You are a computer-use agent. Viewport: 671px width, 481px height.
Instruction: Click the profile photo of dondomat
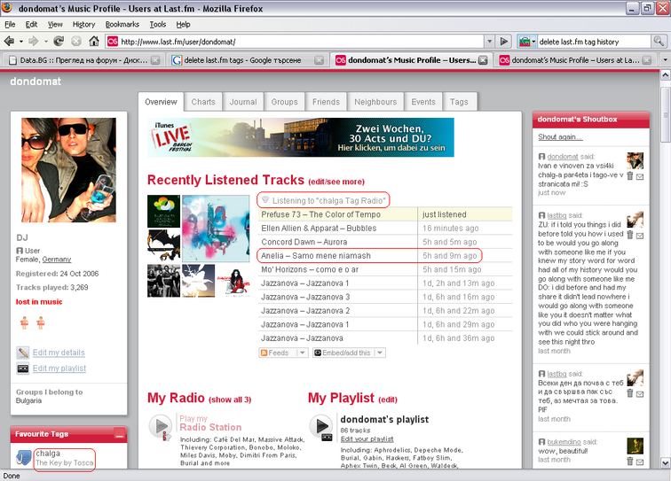pos(69,170)
